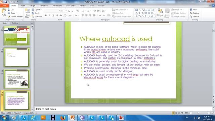Adjust the zoom slider handle

point(198,113)
